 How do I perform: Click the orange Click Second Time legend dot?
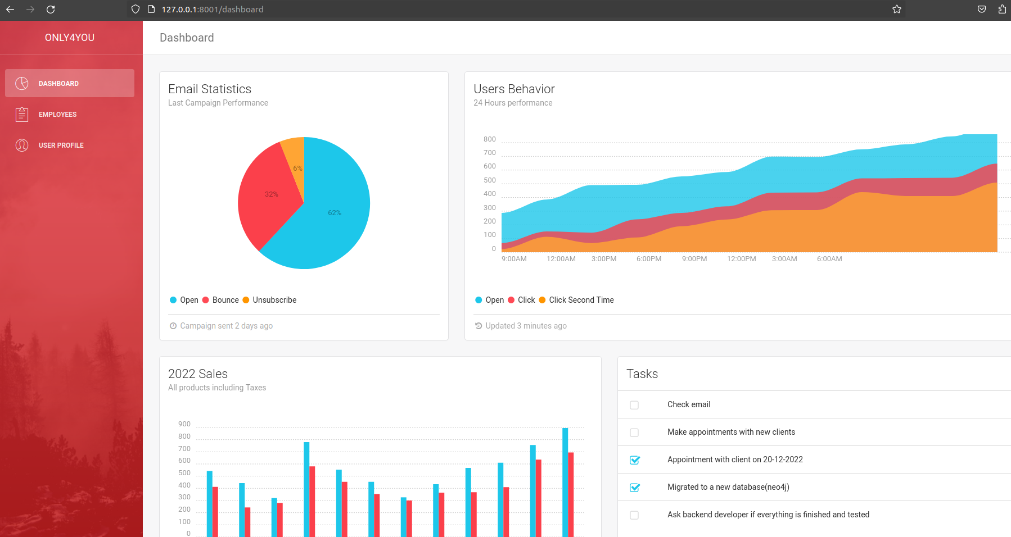(542, 300)
